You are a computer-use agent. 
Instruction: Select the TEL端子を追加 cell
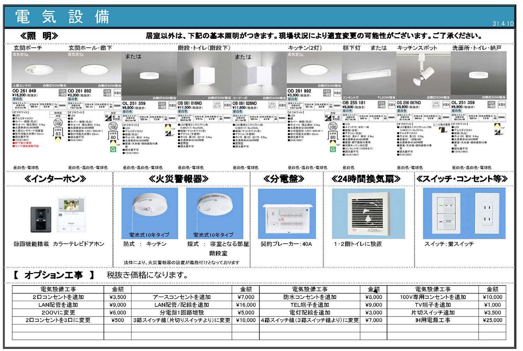tap(310, 305)
